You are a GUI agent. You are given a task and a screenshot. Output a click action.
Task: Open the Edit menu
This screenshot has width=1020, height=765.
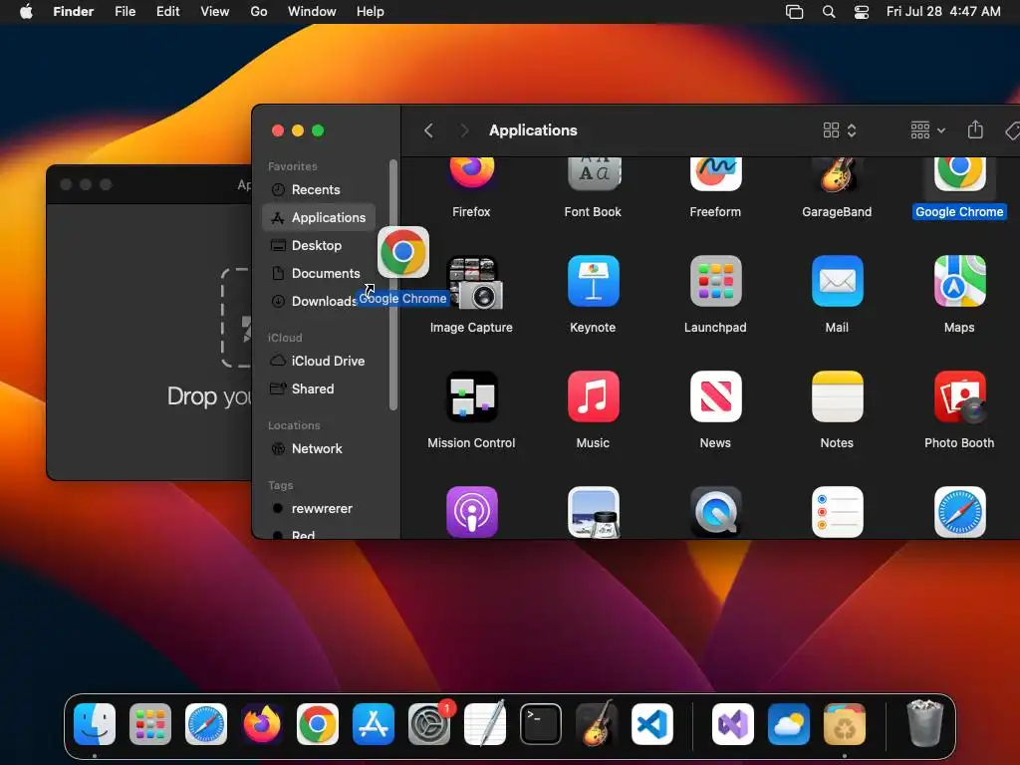click(167, 12)
